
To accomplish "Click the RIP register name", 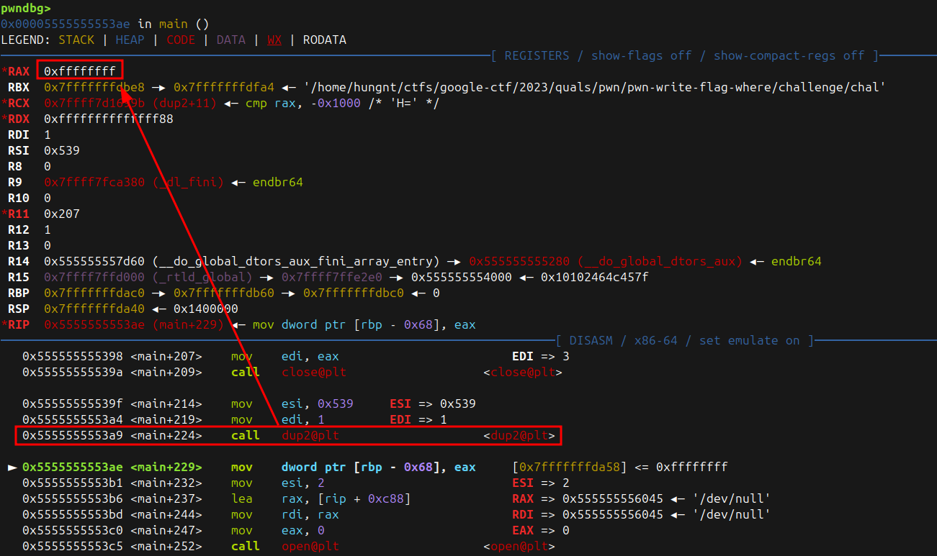I will (x=19, y=324).
